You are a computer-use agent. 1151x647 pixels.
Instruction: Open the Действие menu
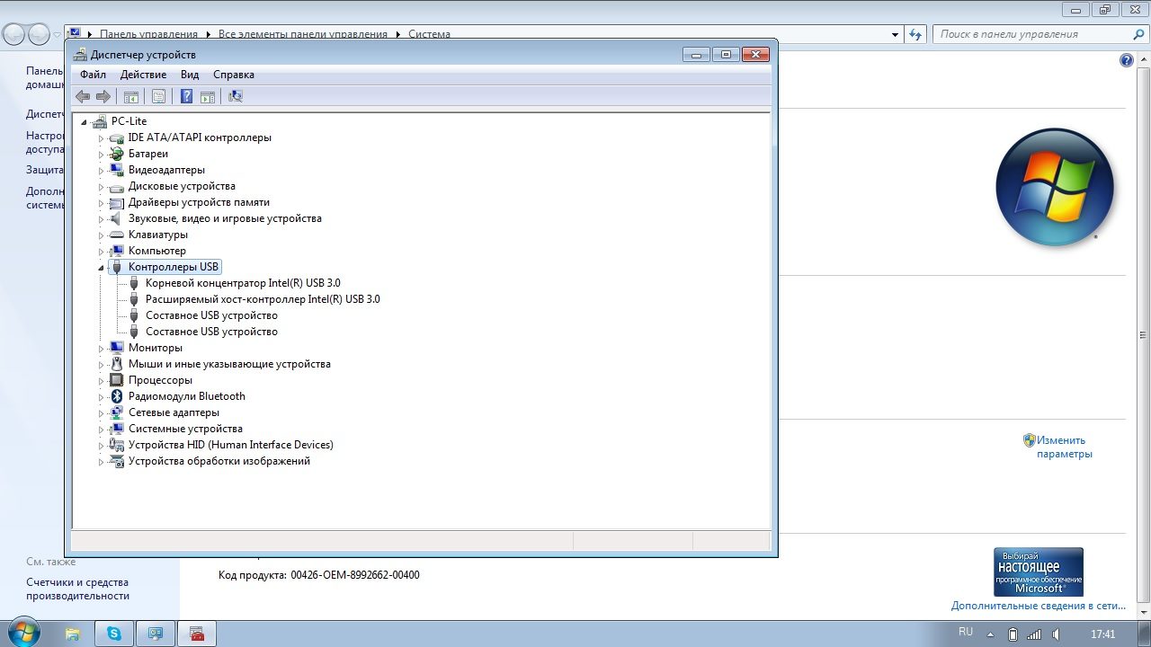coord(143,75)
